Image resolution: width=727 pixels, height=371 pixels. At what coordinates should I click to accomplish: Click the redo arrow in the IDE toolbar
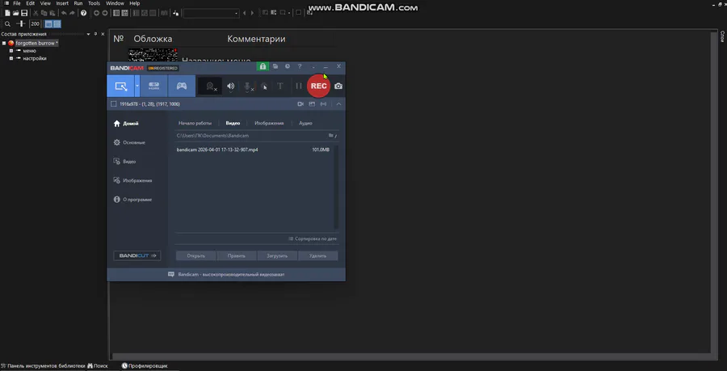[x=72, y=13]
